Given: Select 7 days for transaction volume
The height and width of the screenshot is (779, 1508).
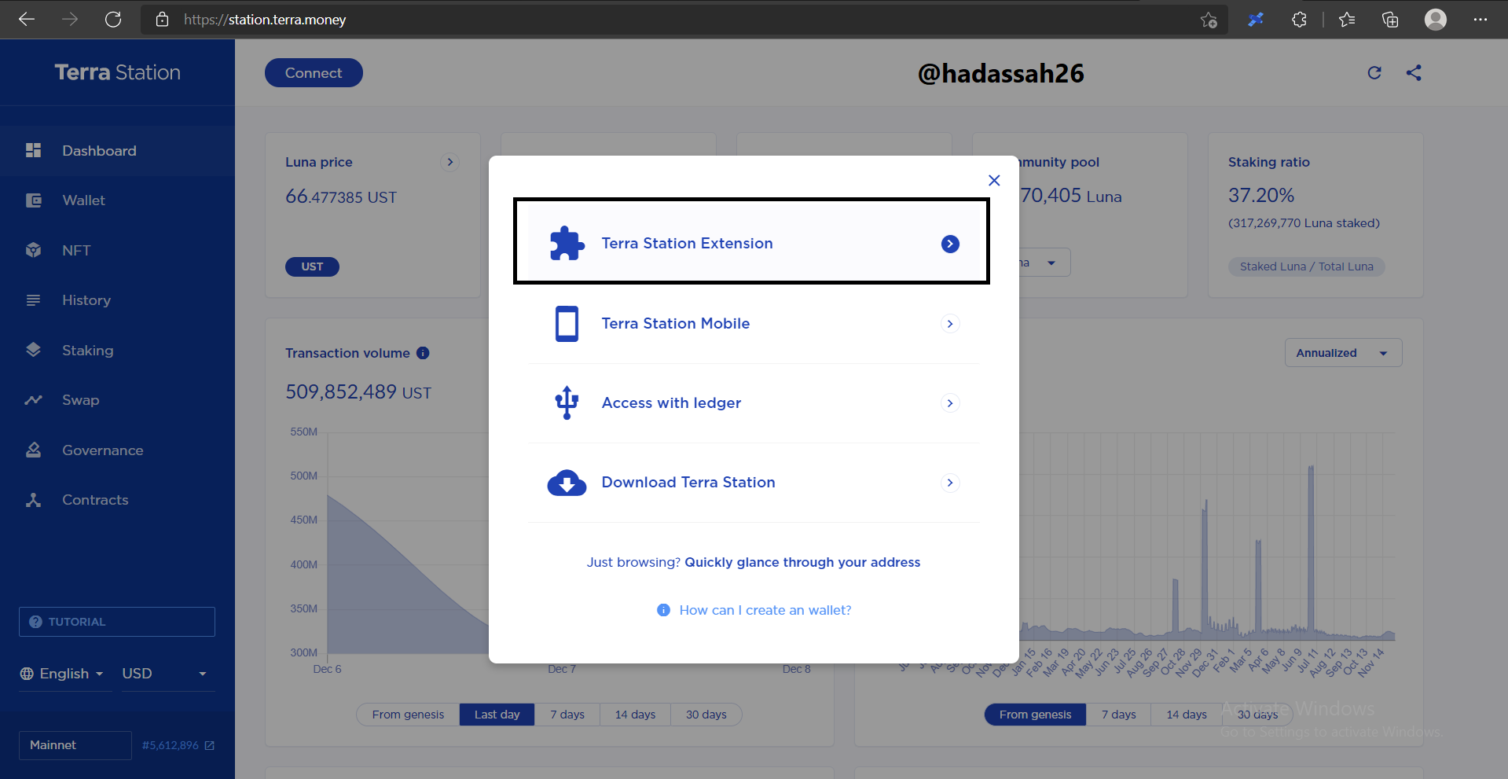Looking at the screenshot, I should pyautogui.click(x=567, y=715).
